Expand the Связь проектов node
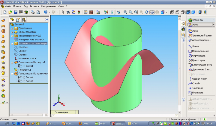Image resolution: width=216 pixels, height=126 pixels. click(x=12, y=32)
